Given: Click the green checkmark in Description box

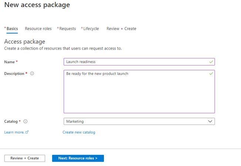Looking at the screenshot, I should coord(211,74).
